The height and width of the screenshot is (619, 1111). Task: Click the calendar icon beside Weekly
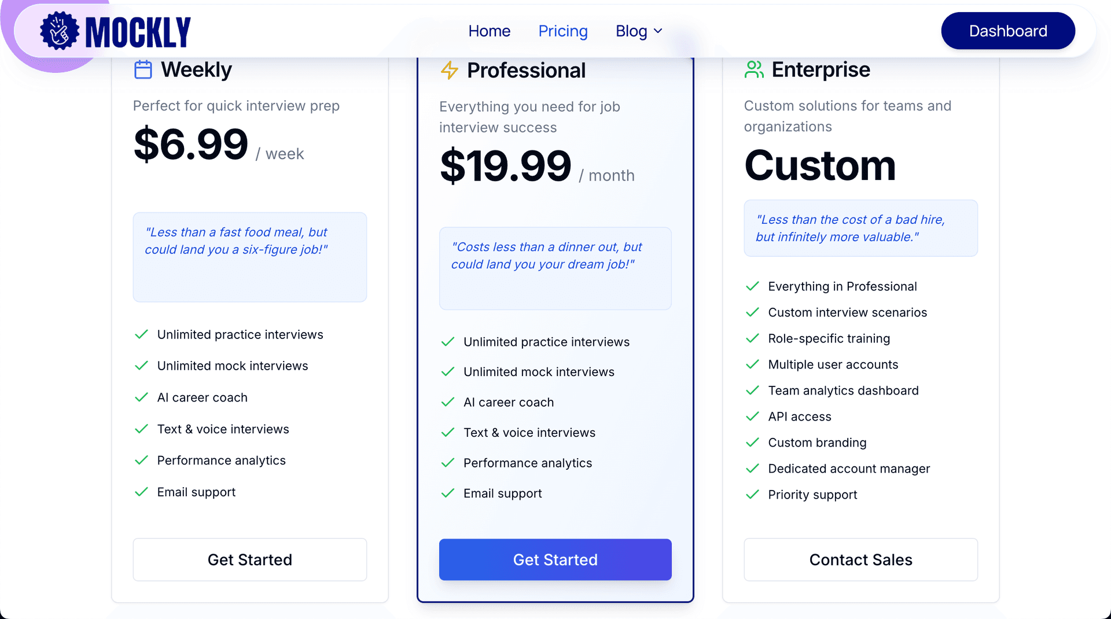[143, 70]
